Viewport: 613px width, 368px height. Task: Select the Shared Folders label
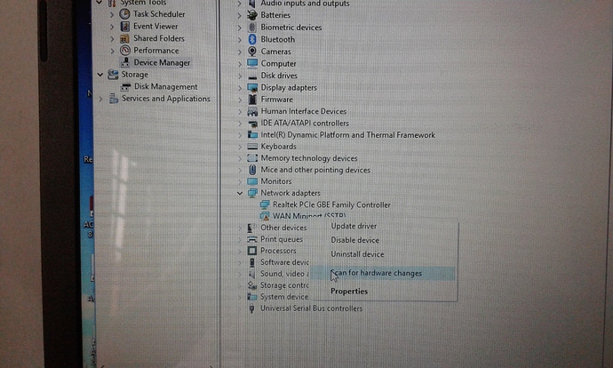[159, 38]
